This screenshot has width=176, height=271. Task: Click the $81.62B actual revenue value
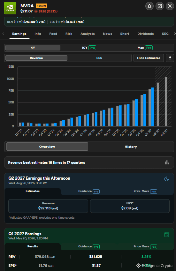click(96, 257)
